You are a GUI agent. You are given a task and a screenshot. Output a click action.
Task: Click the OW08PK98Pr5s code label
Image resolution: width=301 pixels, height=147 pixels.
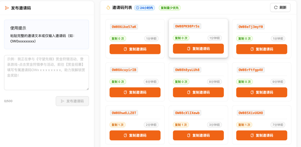point(187,26)
